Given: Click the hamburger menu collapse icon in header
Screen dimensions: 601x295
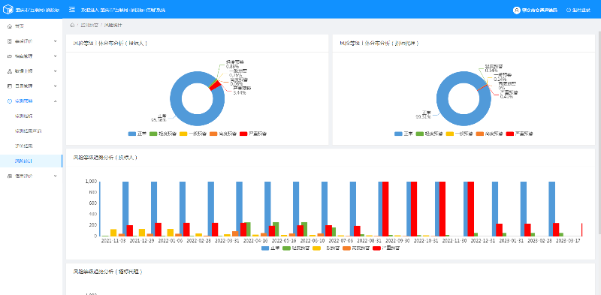Looking at the screenshot, I should click(x=71, y=9).
